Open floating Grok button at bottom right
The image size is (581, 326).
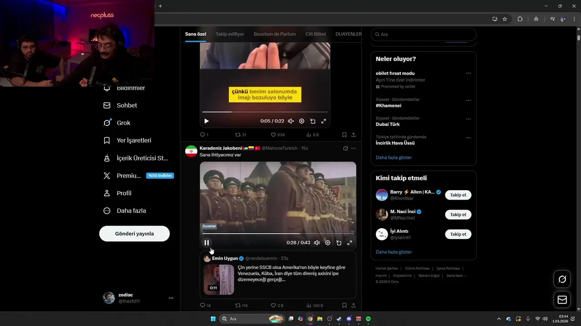point(562,279)
